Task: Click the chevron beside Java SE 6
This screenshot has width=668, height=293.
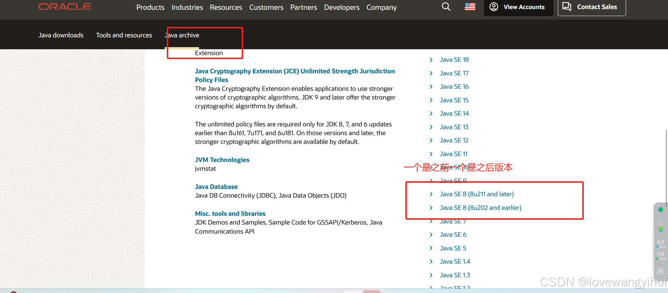Action: [x=431, y=235]
